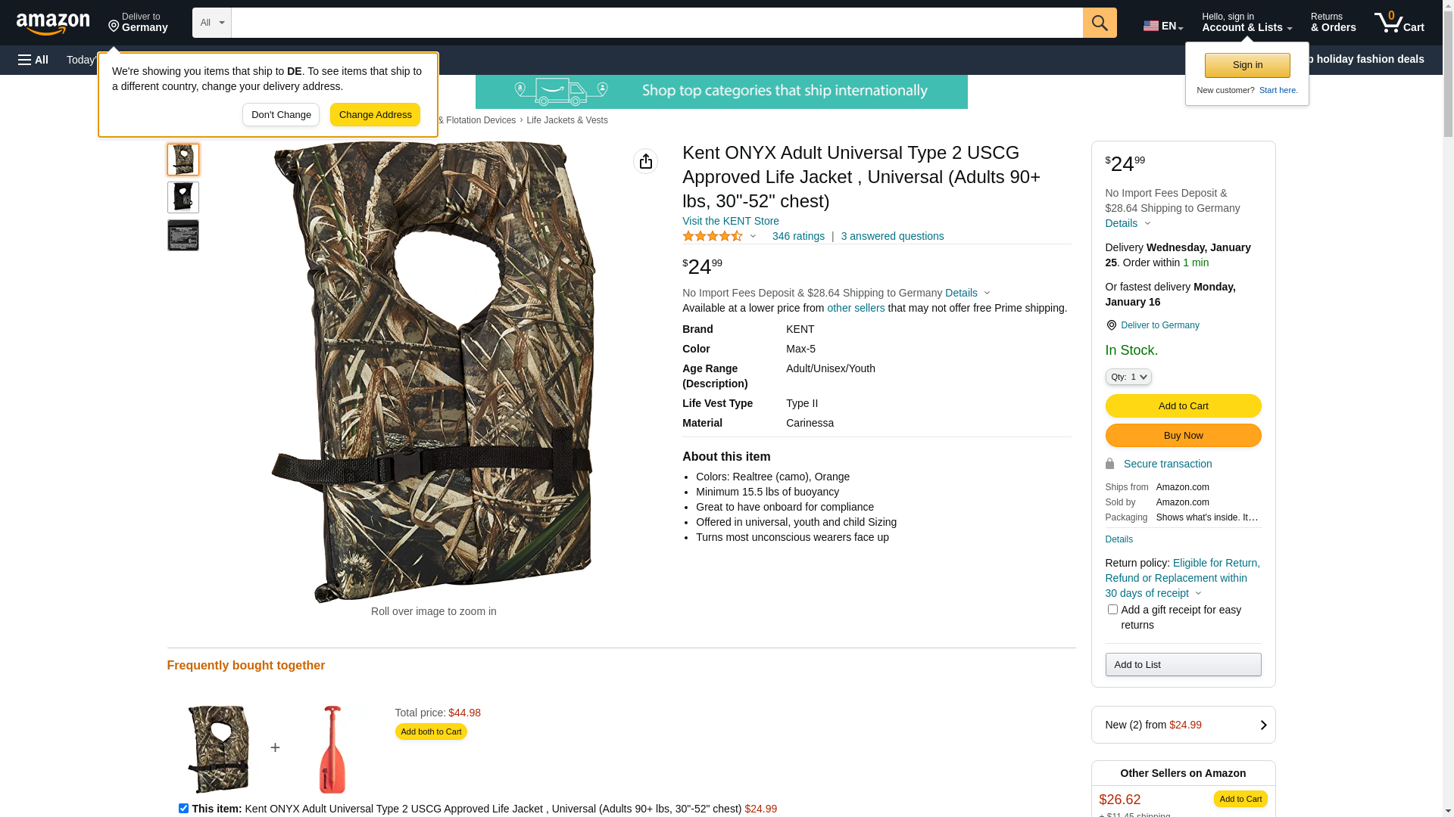Select the second product thumbnail image
The width and height of the screenshot is (1454, 817).
[x=183, y=197]
